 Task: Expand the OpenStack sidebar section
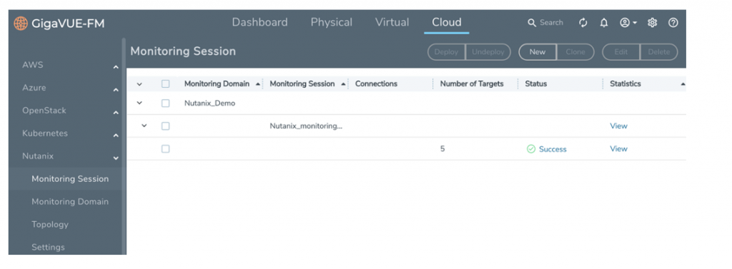(116, 113)
